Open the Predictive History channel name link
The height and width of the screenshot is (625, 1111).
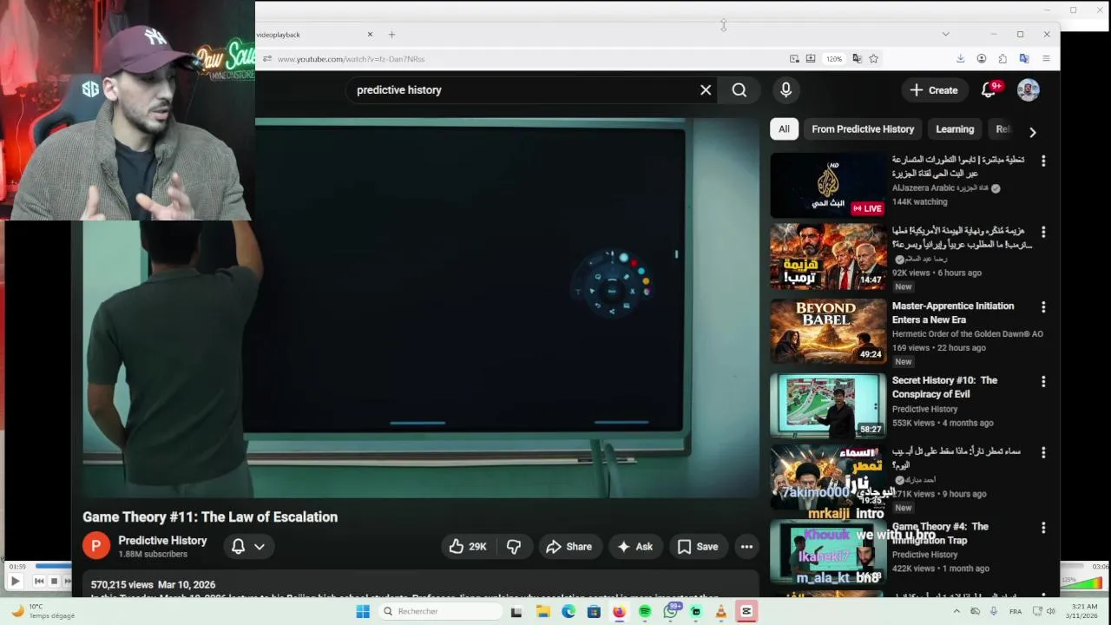click(x=162, y=541)
